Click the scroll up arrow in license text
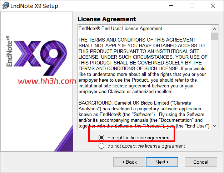This screenshot has width=224, height=173. pyautogui.click(x=214, y=29)
